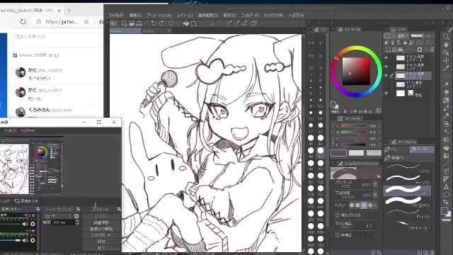Open the Filter menu
Image resolution: width=453 pixels, height=255 pixels.
250,15
